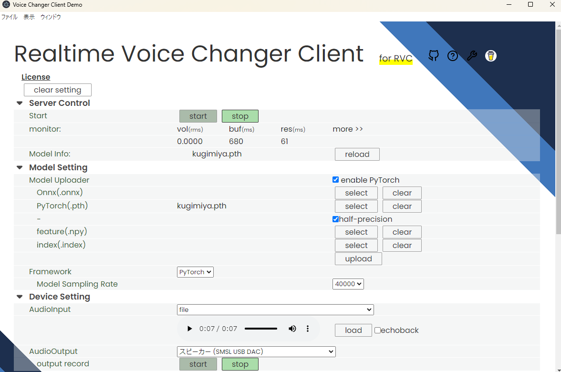
Task: Clear the Onnx model file
Action: click(402, 193)
